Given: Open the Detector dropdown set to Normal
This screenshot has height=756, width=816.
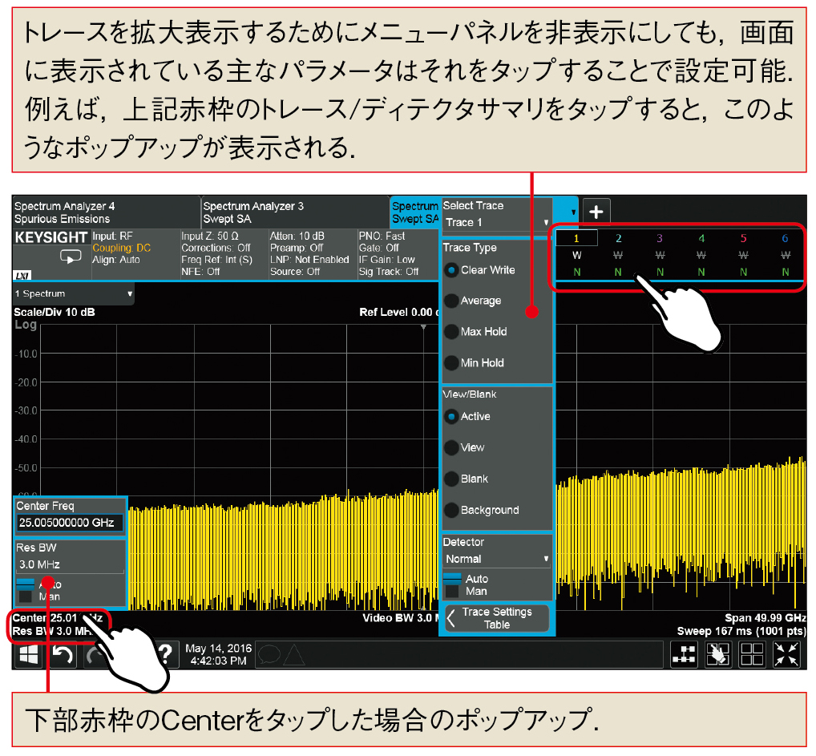Looking at the screenshot, I should coord(497,560).
